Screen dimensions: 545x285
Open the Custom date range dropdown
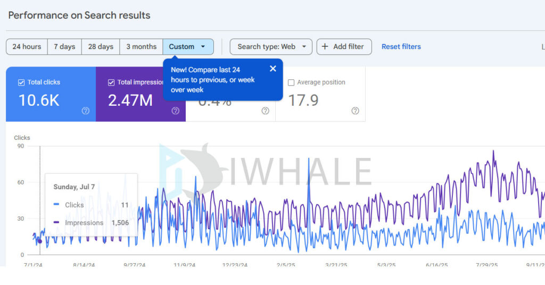(188, 47)
